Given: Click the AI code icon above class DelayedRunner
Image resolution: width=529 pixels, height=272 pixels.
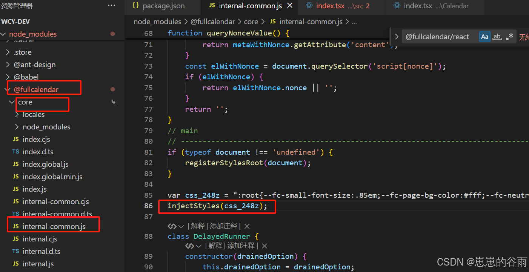Looking at the screenshot, I should tap(172, 226).
